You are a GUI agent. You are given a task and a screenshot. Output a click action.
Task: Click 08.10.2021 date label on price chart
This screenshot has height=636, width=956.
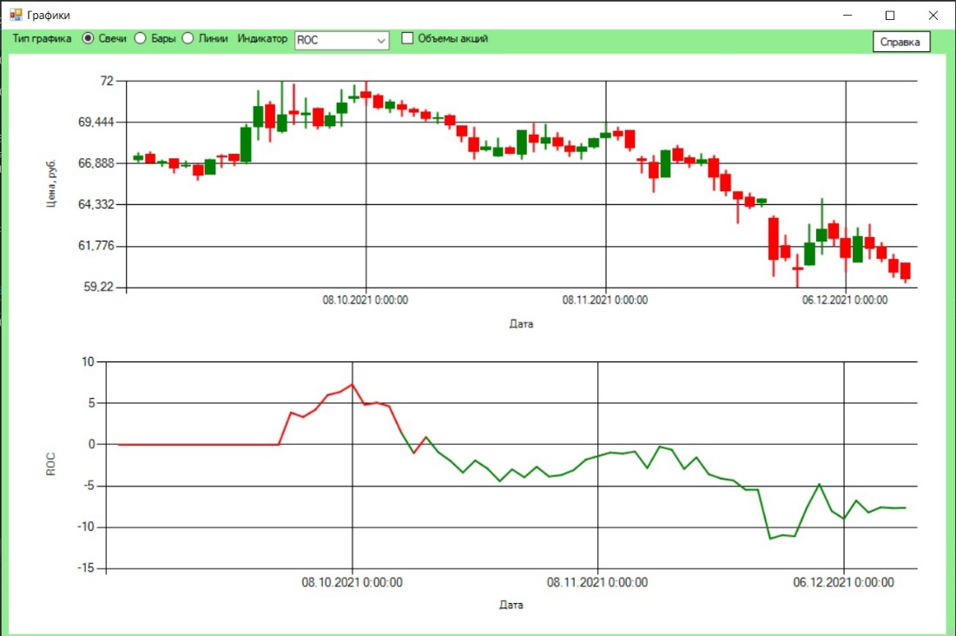[x=366, y=300]
